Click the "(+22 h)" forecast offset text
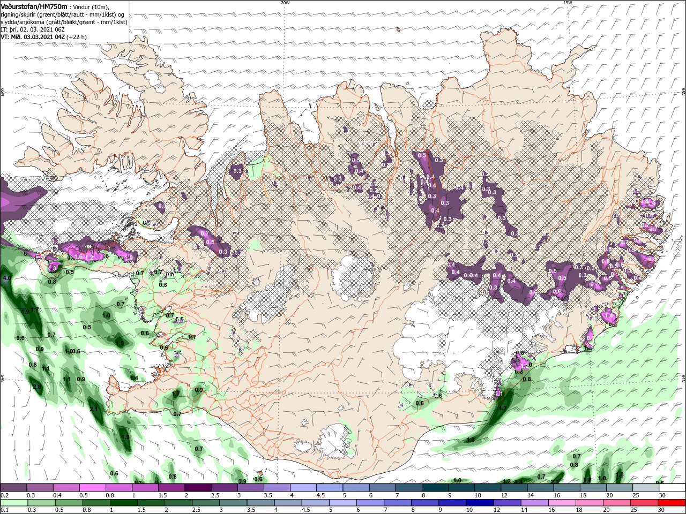 click(77, 37)
